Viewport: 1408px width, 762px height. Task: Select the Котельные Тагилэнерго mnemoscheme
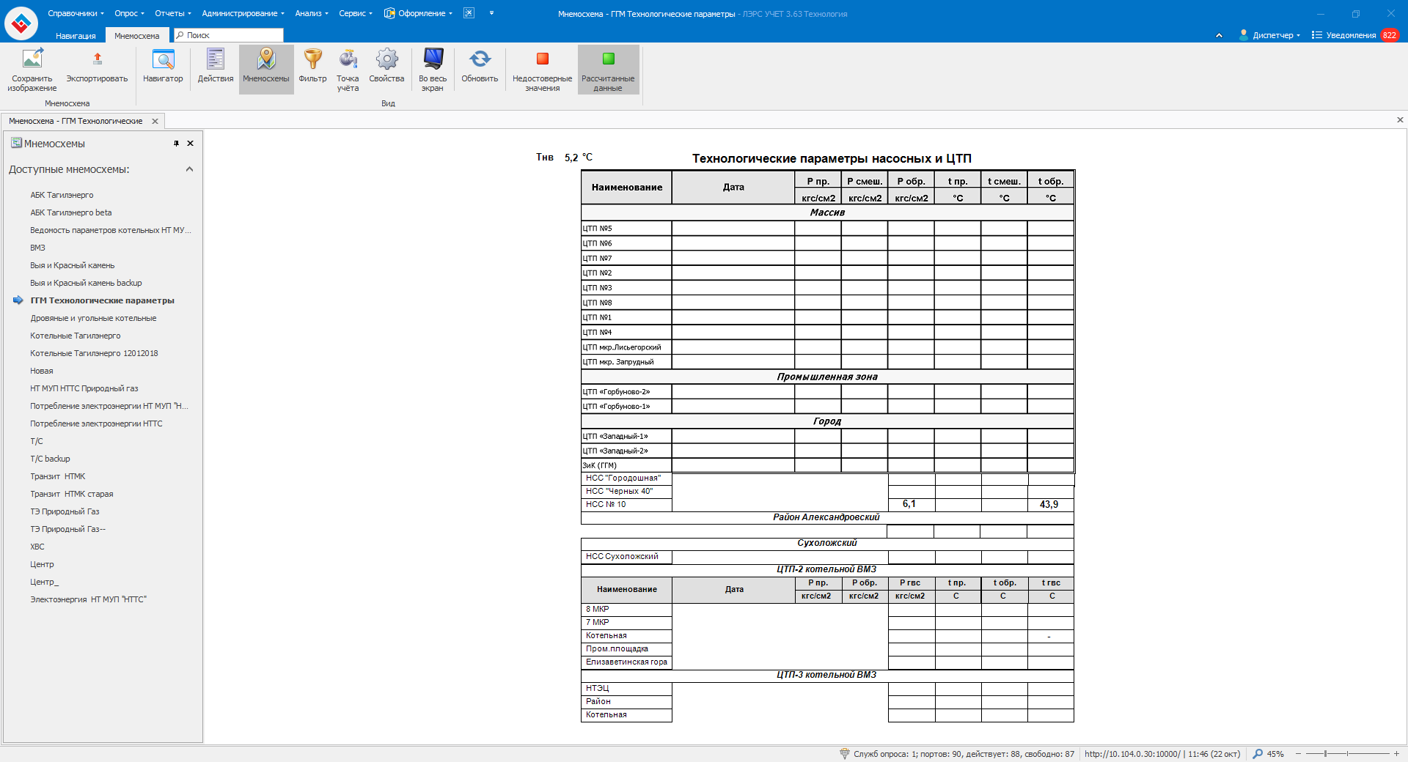pos(76,336)
